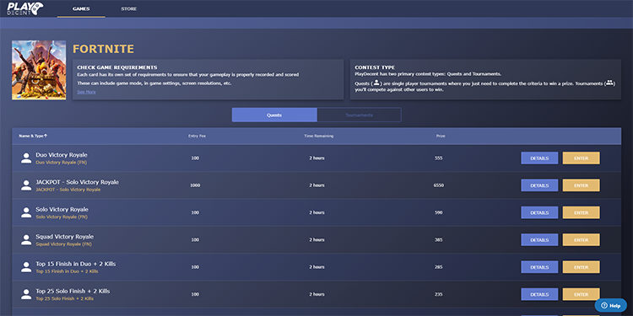The width and height of the screenshot is (633, 316).
Task: Follow the See More link
Action: click(x=86, y=92)
